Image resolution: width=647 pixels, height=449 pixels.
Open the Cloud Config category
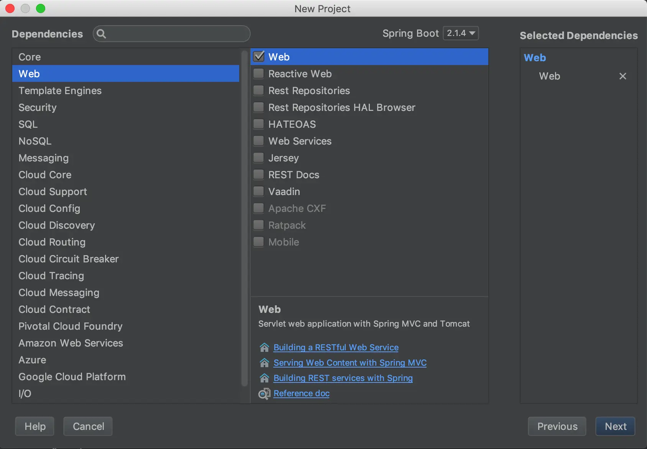click(x=126, y=208)
